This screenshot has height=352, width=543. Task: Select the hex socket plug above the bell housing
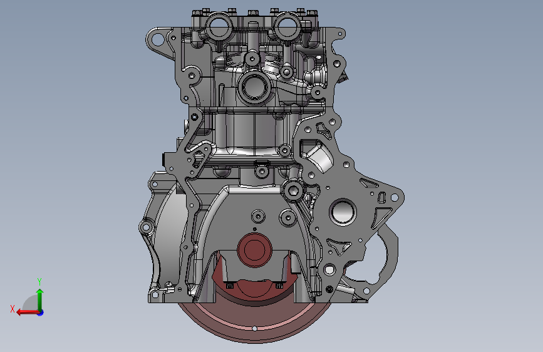point(293,190)
